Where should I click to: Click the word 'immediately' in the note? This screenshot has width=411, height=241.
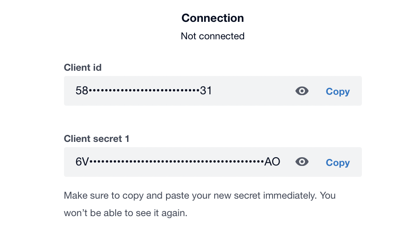289,196
